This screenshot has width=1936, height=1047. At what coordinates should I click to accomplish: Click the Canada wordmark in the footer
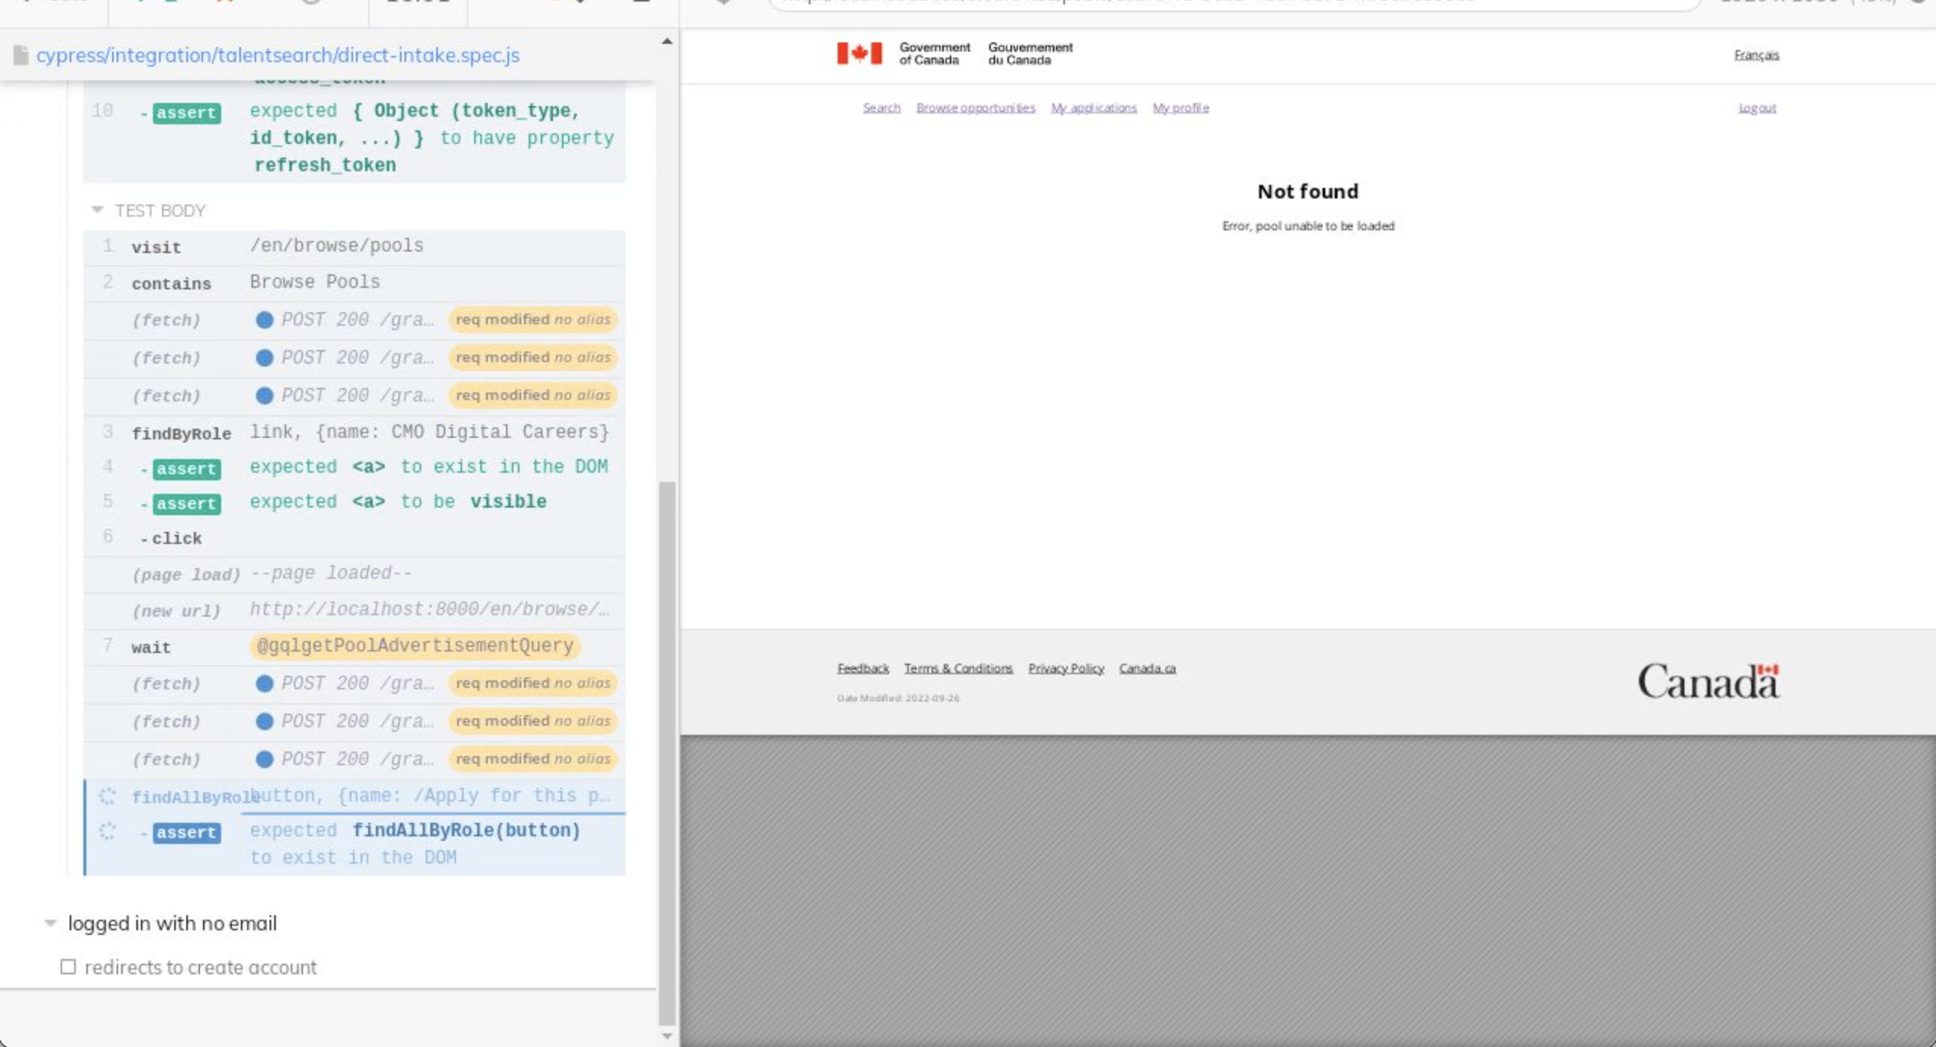click(1708, 680)
